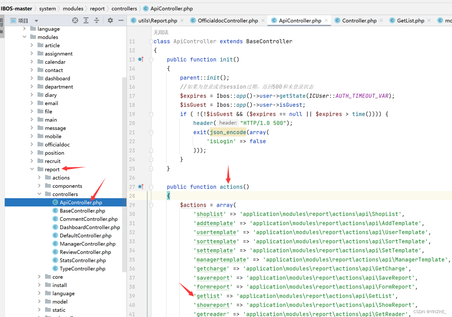Click controllers in the breadcrumb path
Screen dimensions: 452x317
point(124,9)
